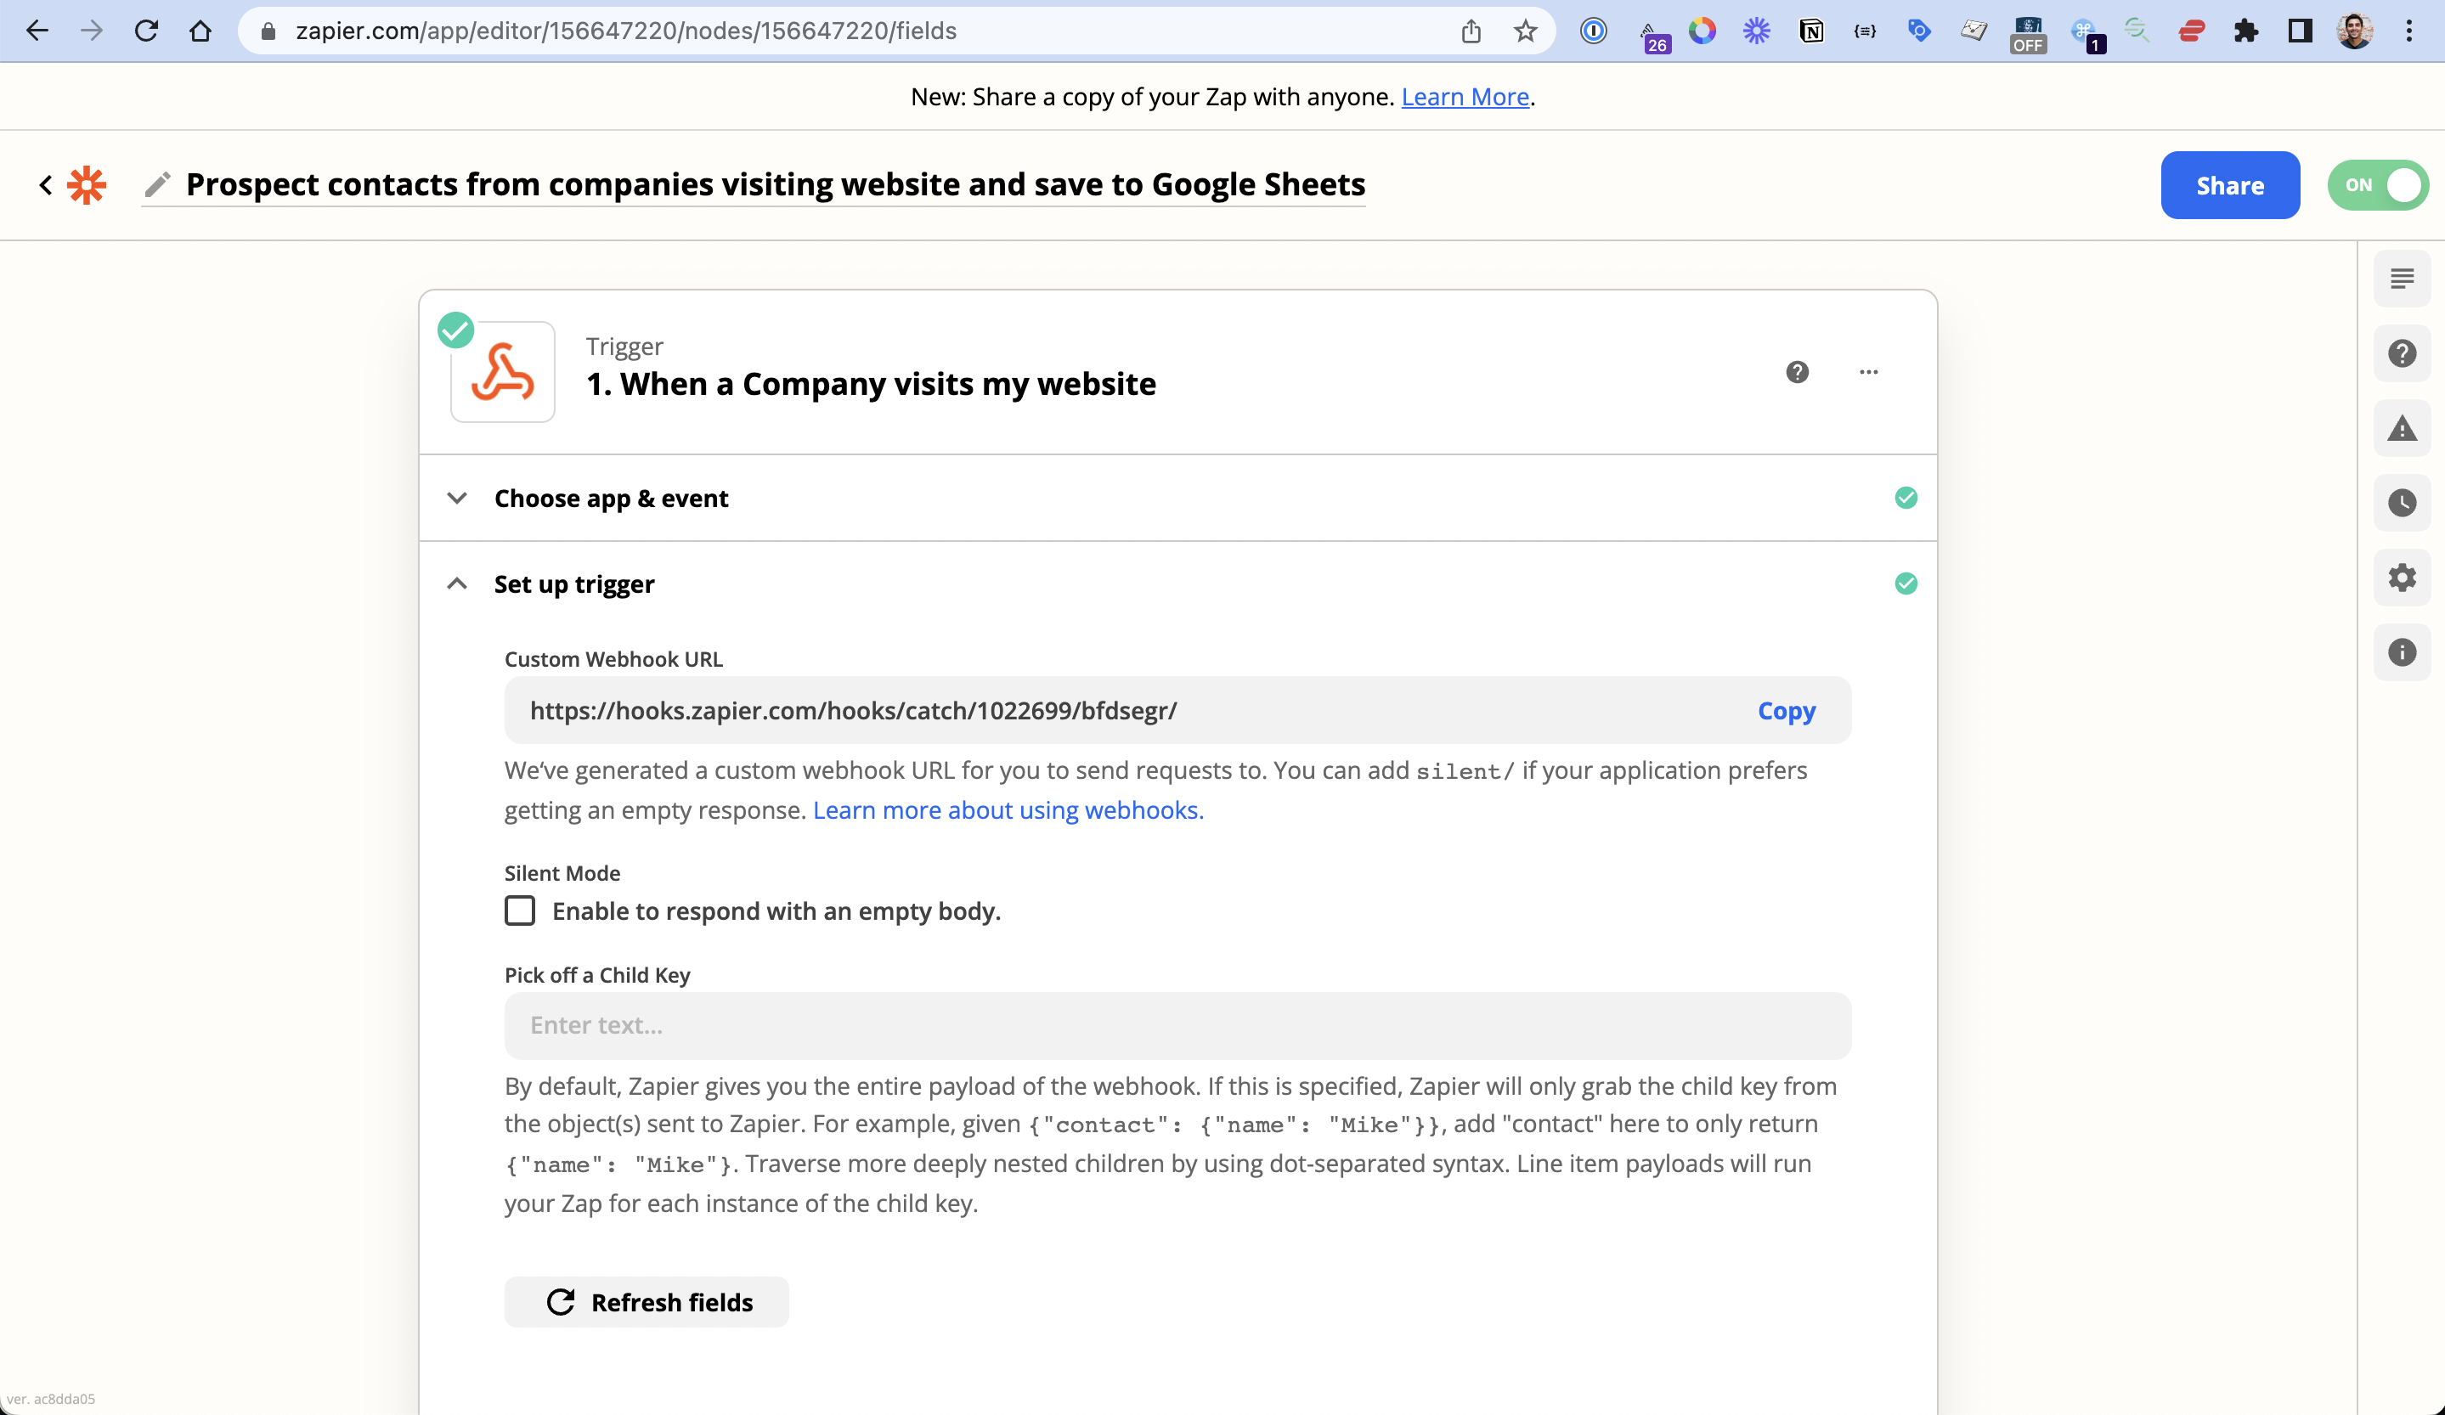Collapse the Set up trigger section
The width and height of the screenshot is (2445, 1415).
(1177, 583)
